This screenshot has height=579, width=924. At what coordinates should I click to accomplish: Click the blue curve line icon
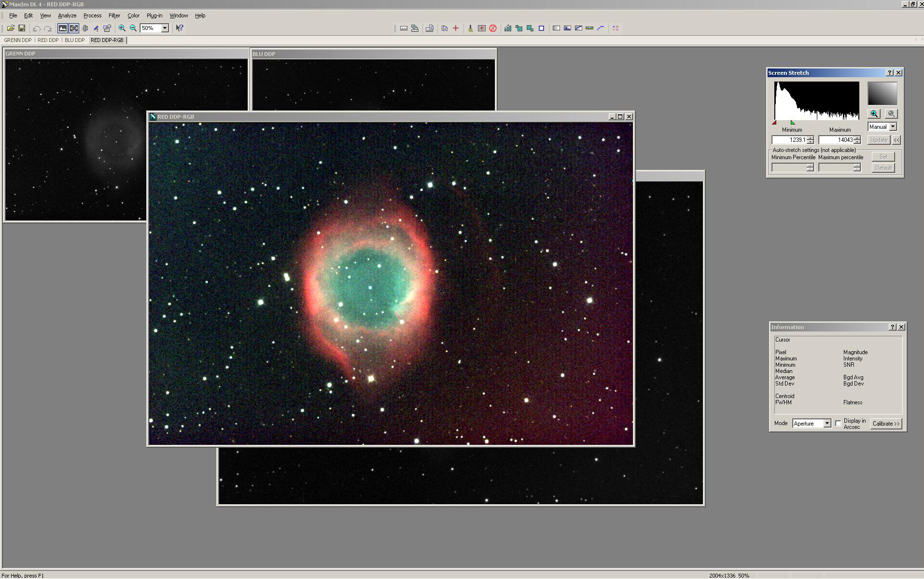pyautogui.click(x=601, y=28)
